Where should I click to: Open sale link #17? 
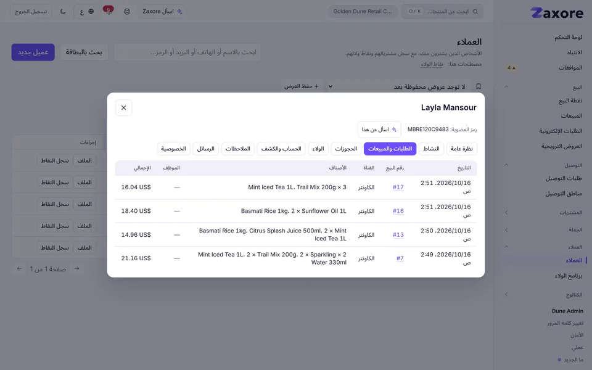(398, 187)
